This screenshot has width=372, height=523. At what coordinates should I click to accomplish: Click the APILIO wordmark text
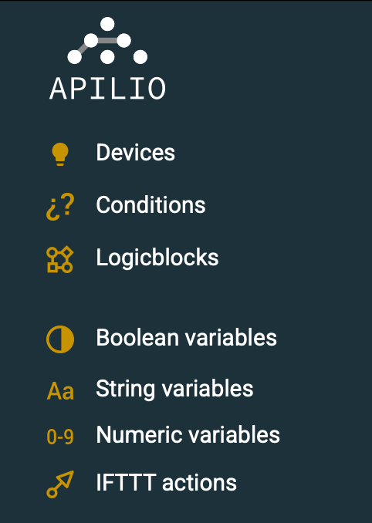(107, 89)
